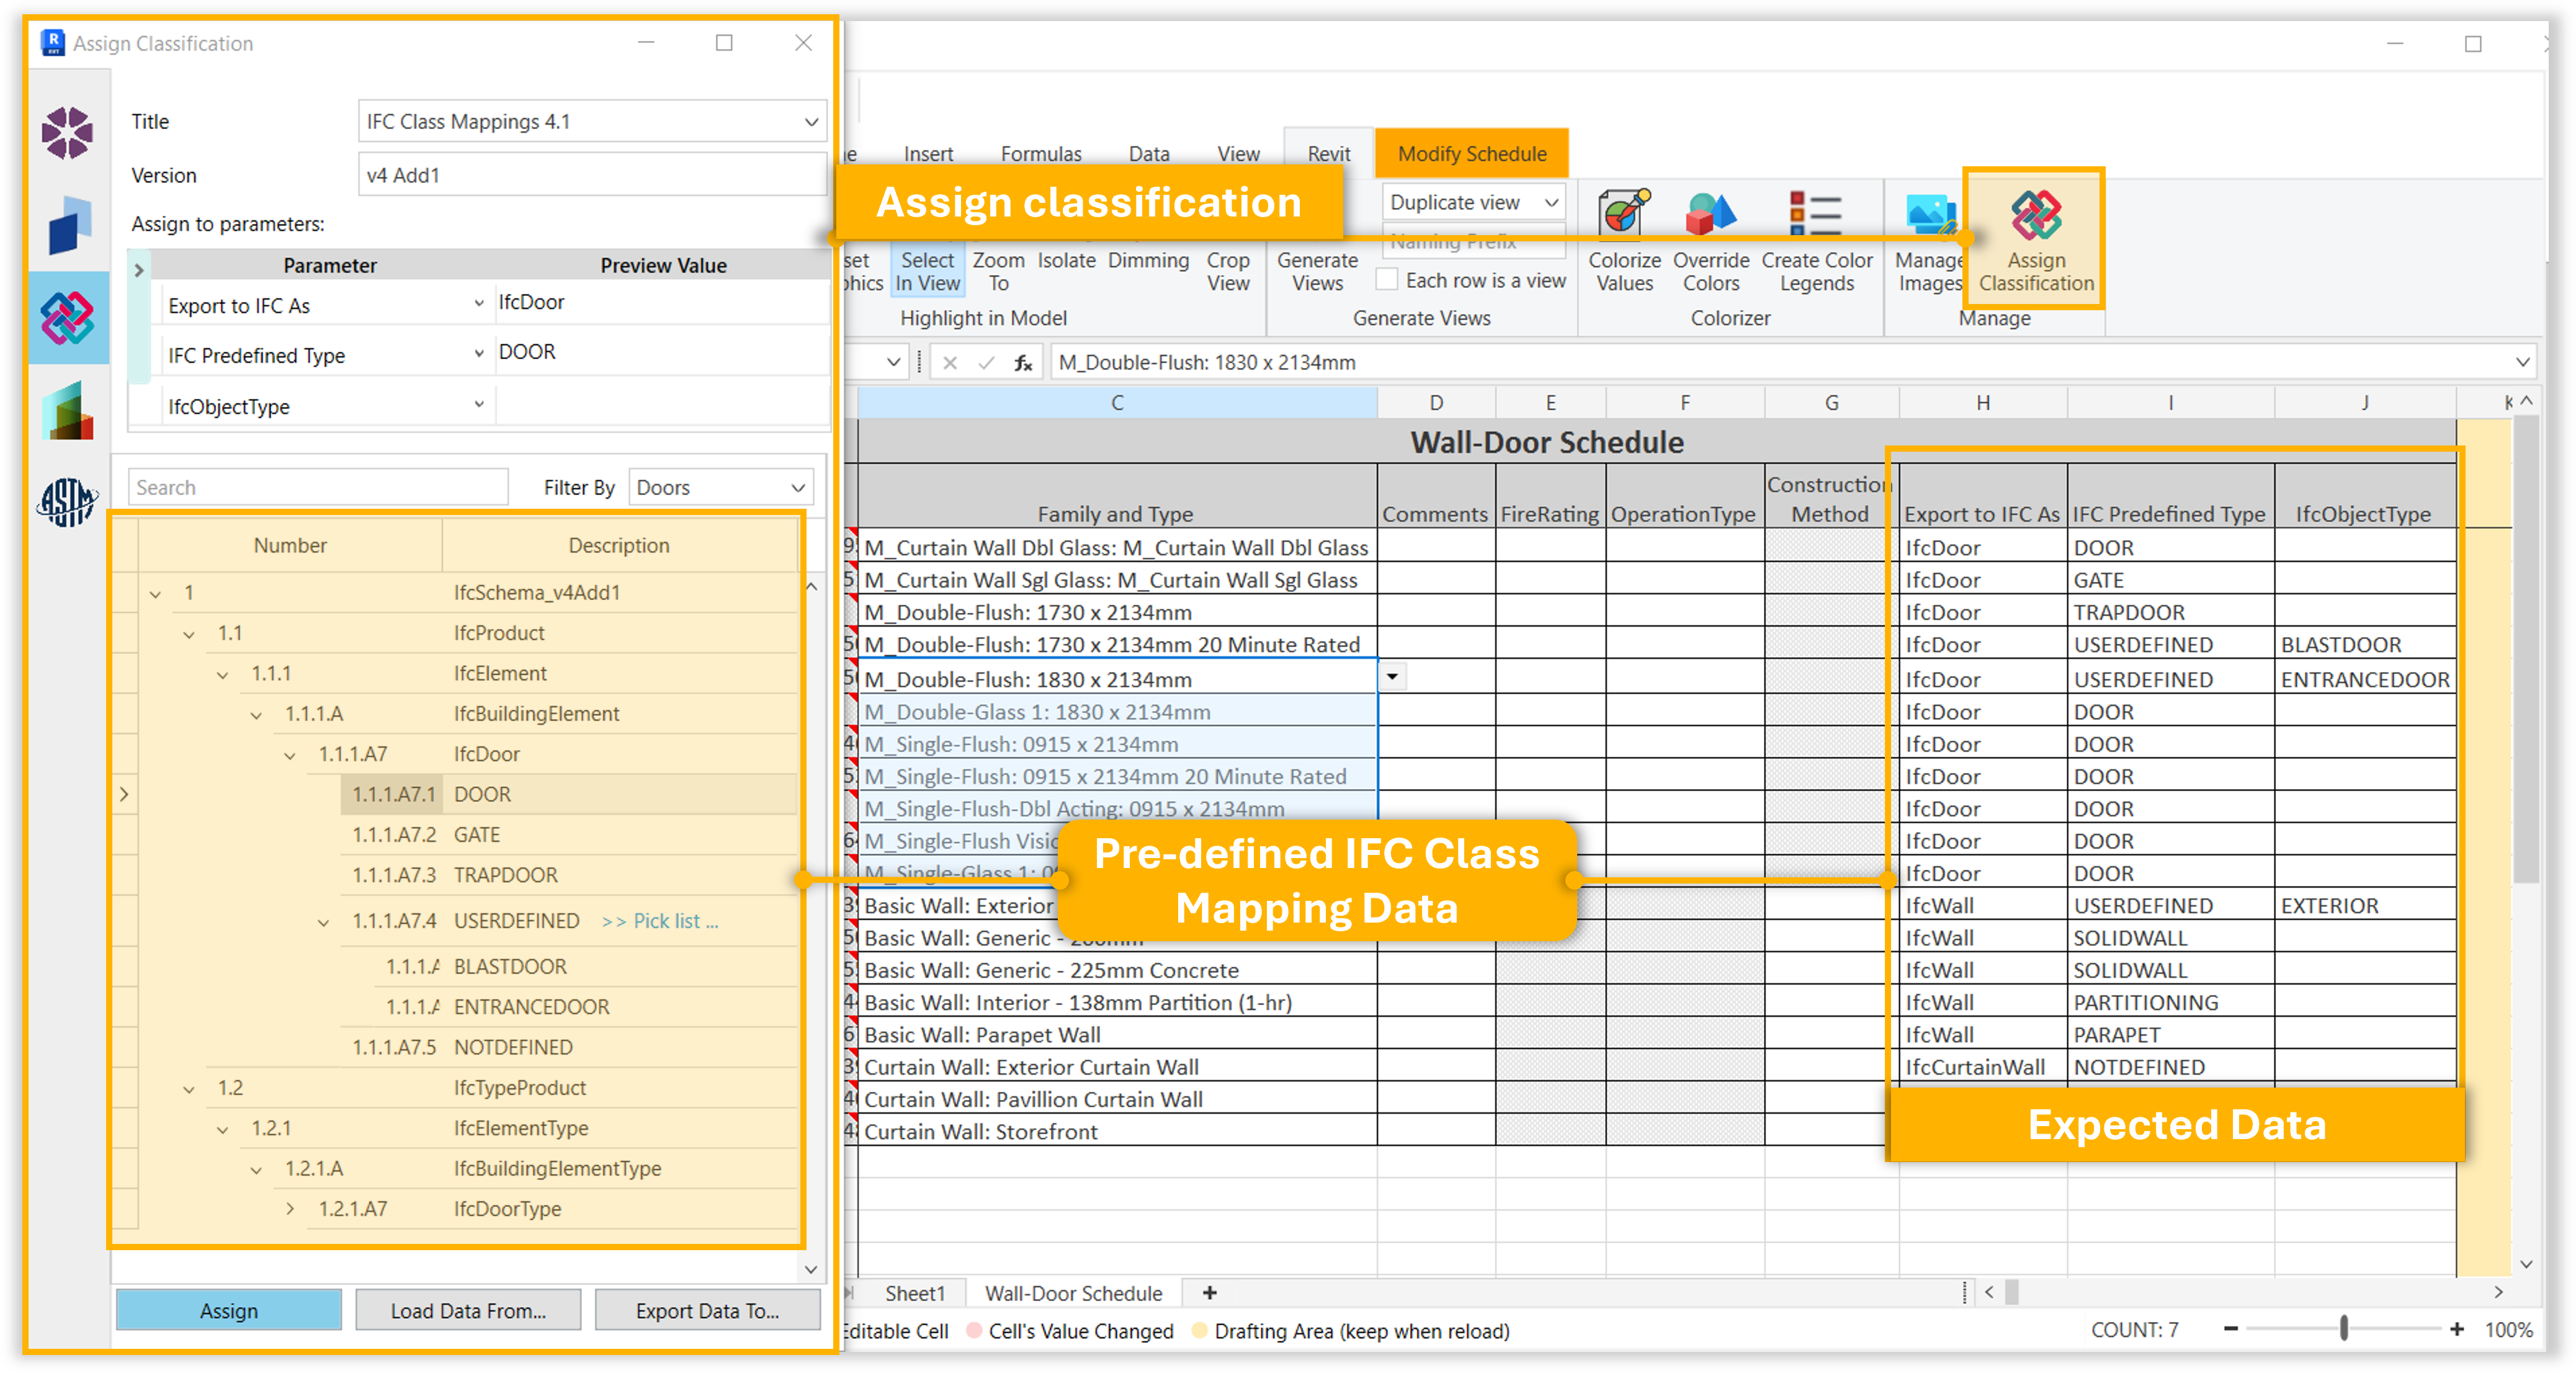
Task: Click the Load Data From button
Action: pos(468,1311)
